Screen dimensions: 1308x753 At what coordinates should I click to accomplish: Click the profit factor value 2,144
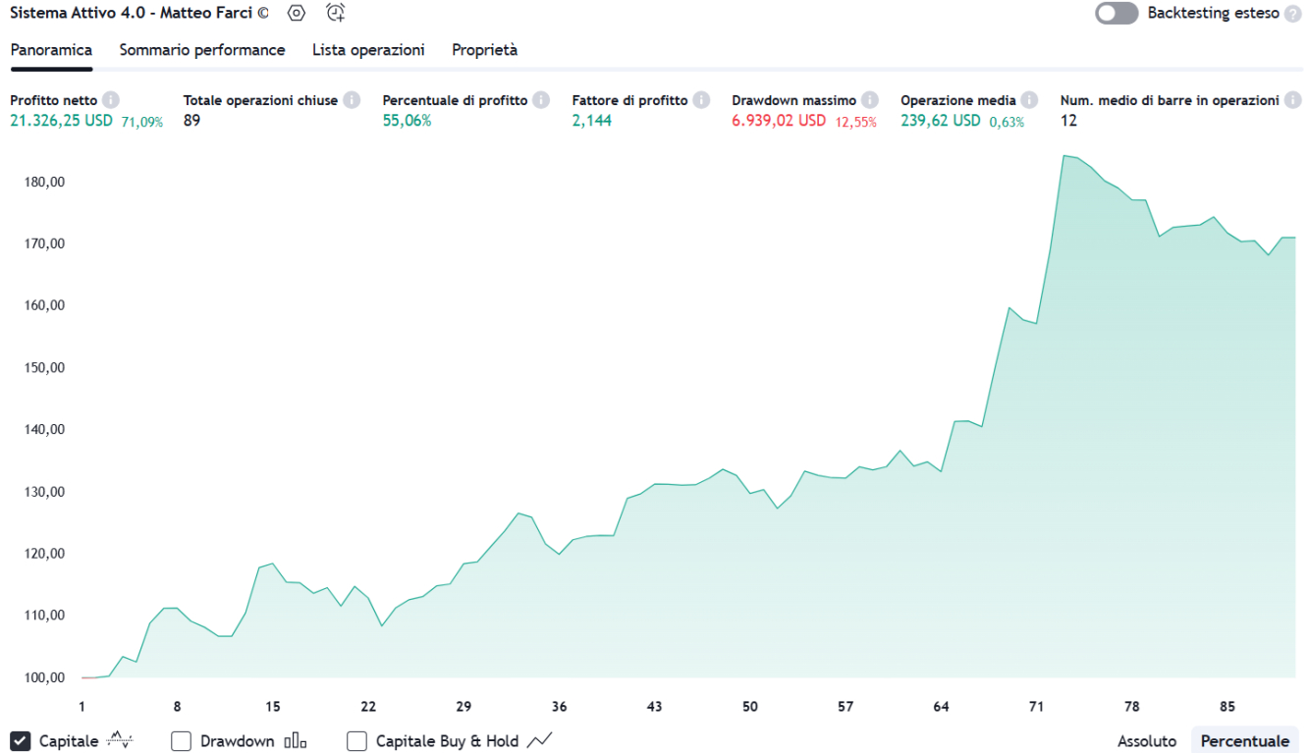(592, 121)
